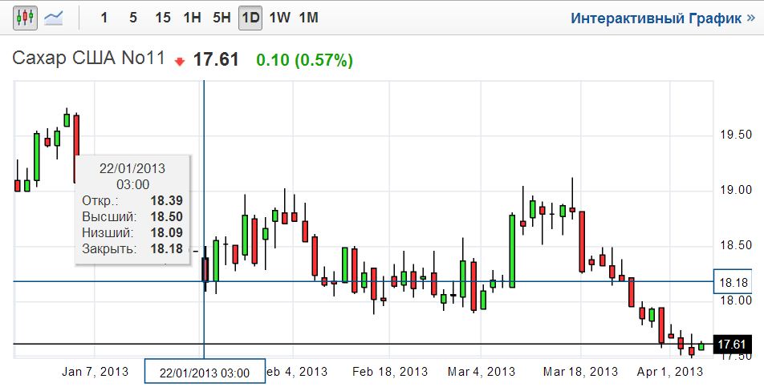Switch to the line chart icon
The width and height of the screenshot is (764, 387).
[x=53, y=18]
